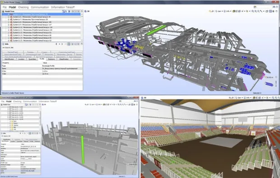Select Spin tool in bottom-right 3D view toolbar

tap(238, 98)
